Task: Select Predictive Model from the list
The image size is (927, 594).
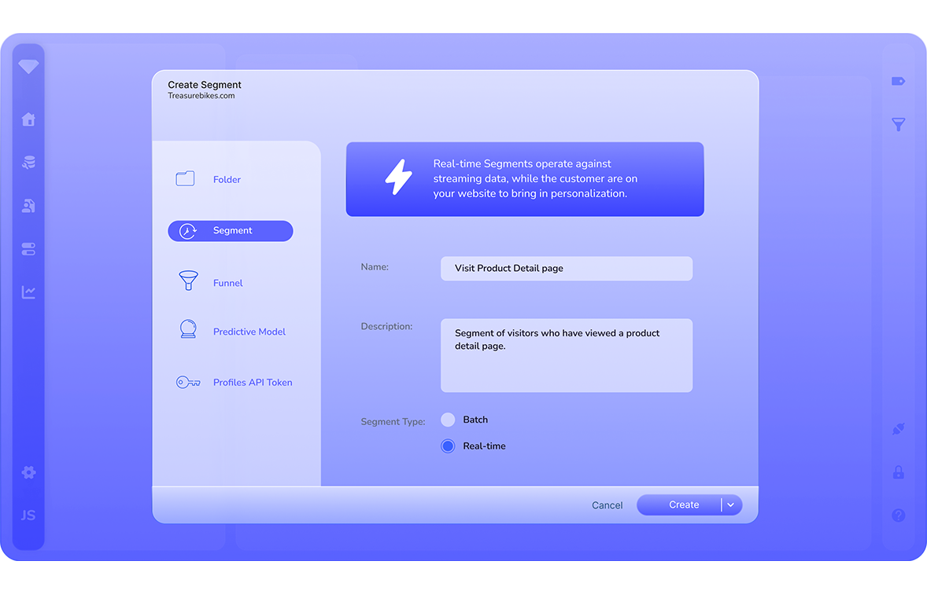Action: [249, 332]
